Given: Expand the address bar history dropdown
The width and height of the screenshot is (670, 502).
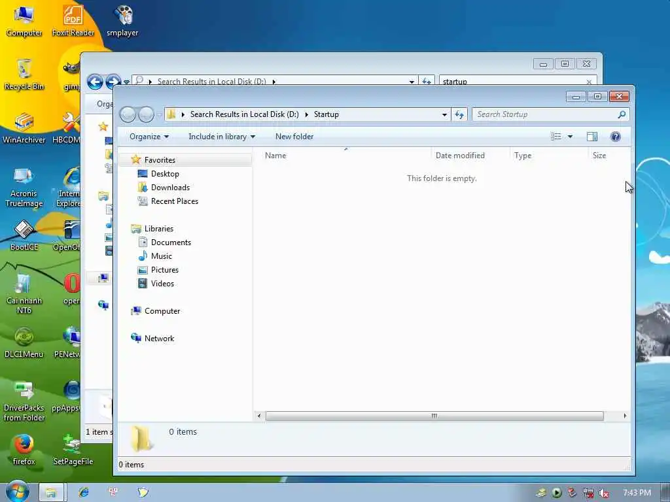Looking at the screenshot, I should pyautogui.click(x=444, y=114).
